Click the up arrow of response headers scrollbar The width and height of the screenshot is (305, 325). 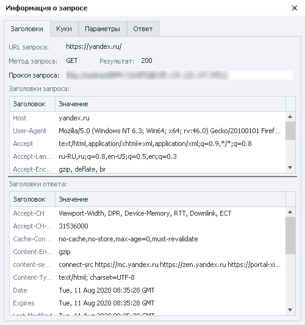click(290, 212)
